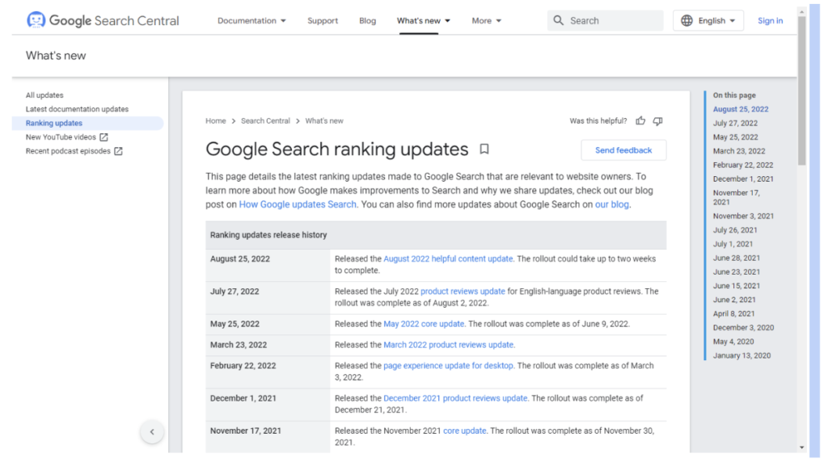Click the Sign in link
The width and height of the screenshot is (828, 462).
pos(770,20)
